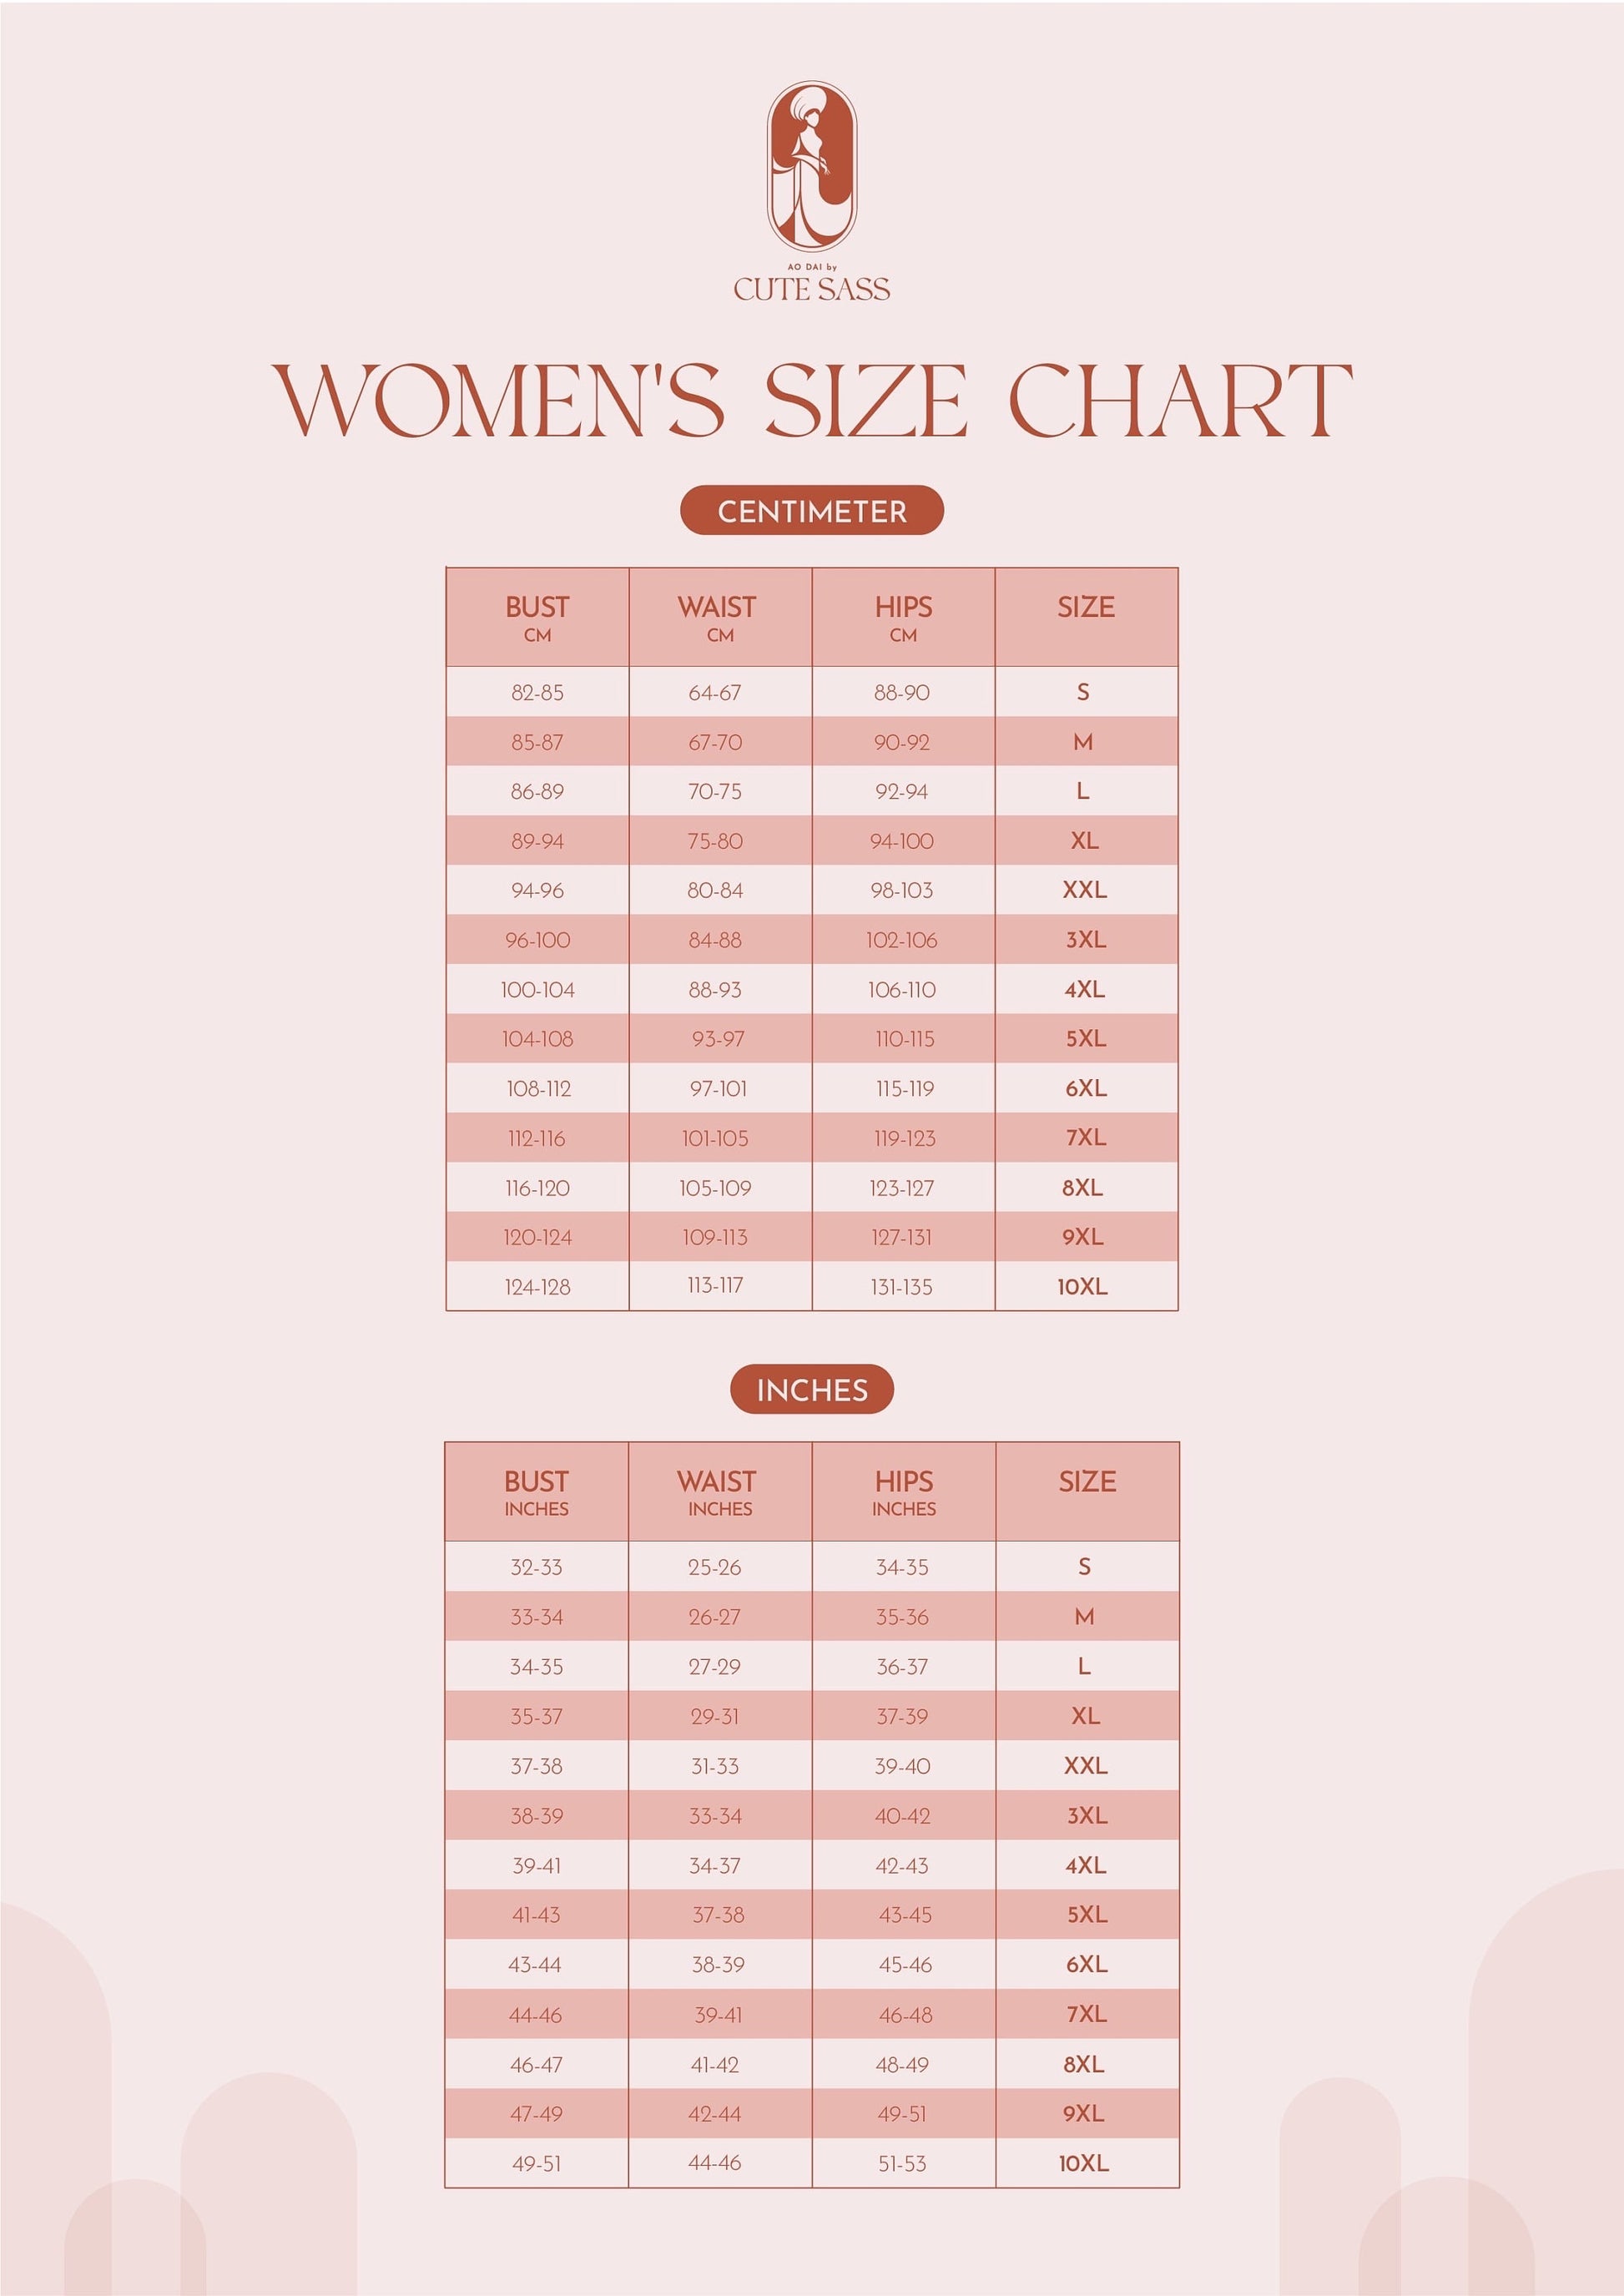The height and width of the screenshot is (2296, 1624).
Task: Click the hips cell reading 39-40
Action: (x=902, y=1766)
